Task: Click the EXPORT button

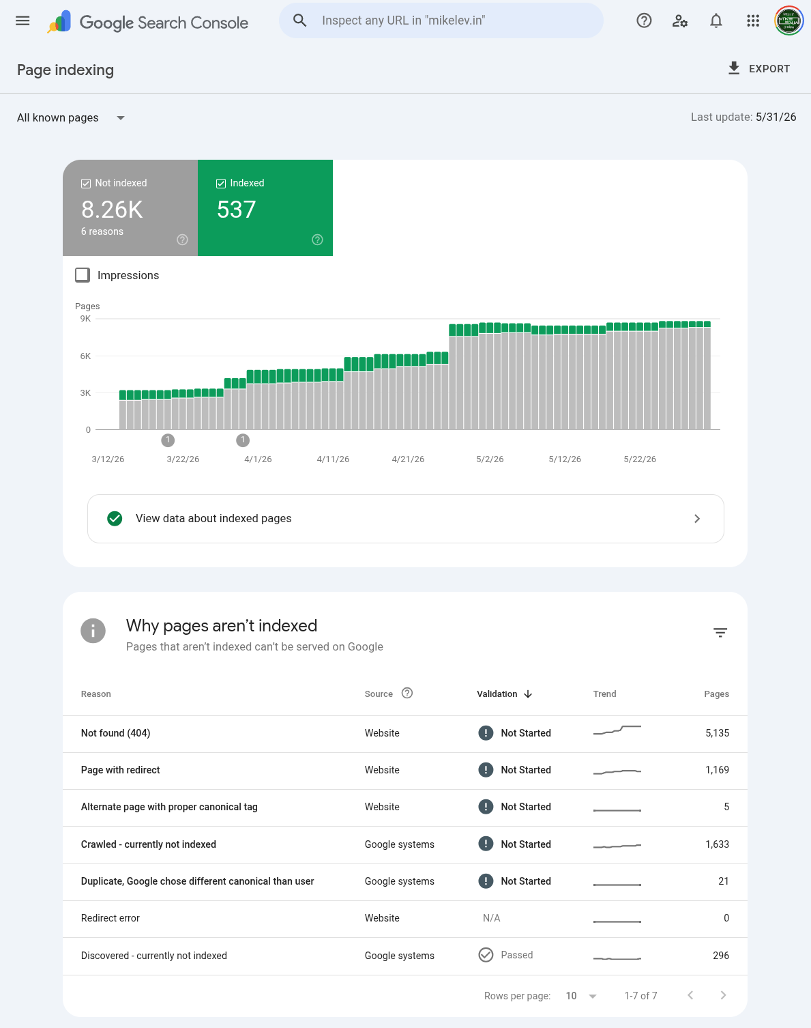Action: pos(758,68)
